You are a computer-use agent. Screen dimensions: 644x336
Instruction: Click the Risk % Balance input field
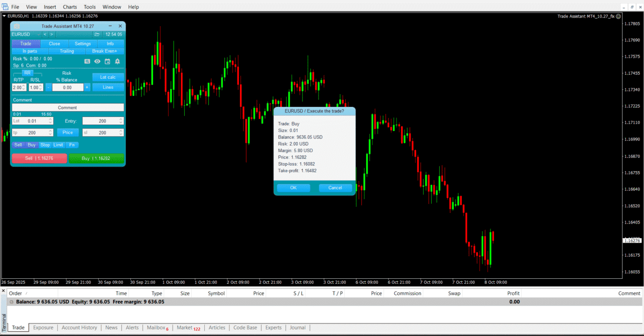[x=67, y=87]
